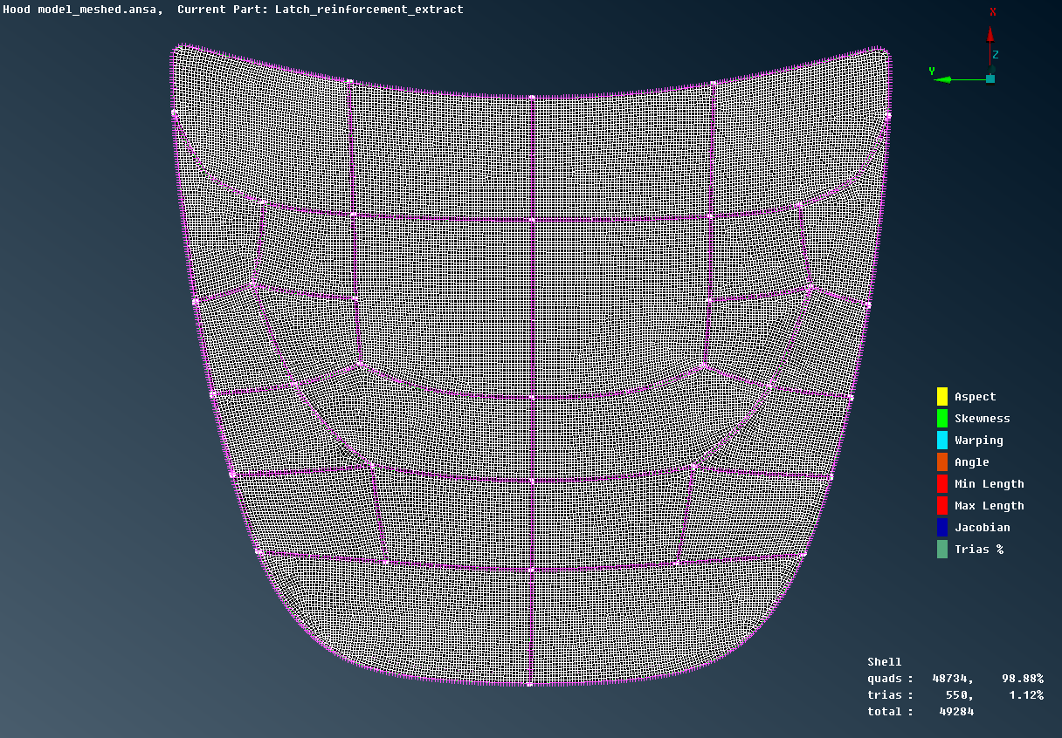Select the white hot point at the hood top center
The width and height of the screenshot is (1062, 738).
531,94
